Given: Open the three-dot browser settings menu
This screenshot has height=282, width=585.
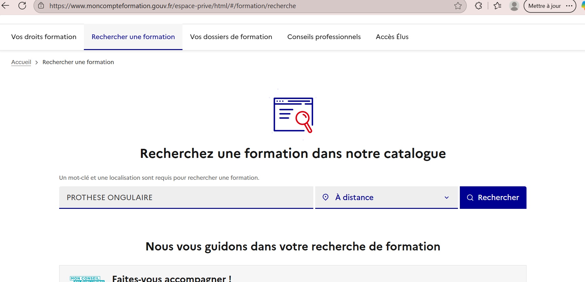Looking at the screenshot, I should pyautogui.click(x=569, y=6).
